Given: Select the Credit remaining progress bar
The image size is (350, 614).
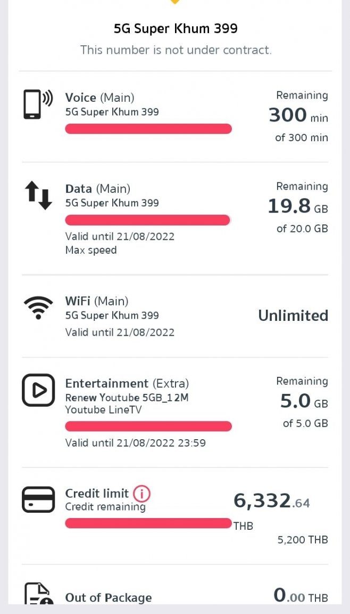Looking at the screenshot, I should (x=148, y=523).
